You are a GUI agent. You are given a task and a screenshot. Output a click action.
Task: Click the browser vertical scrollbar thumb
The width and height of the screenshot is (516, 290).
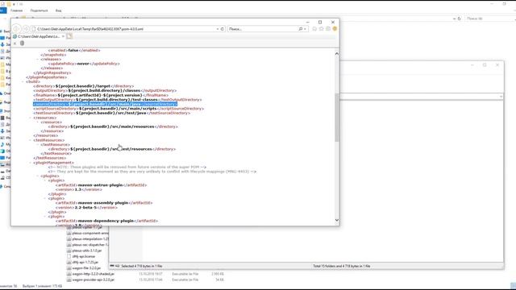click(x=337, y=118)
